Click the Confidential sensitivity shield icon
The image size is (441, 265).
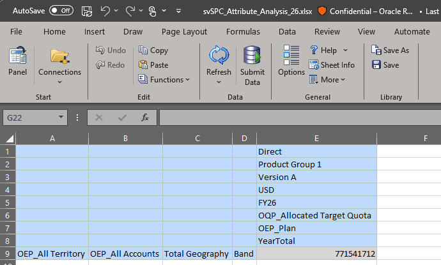(321, 11)
